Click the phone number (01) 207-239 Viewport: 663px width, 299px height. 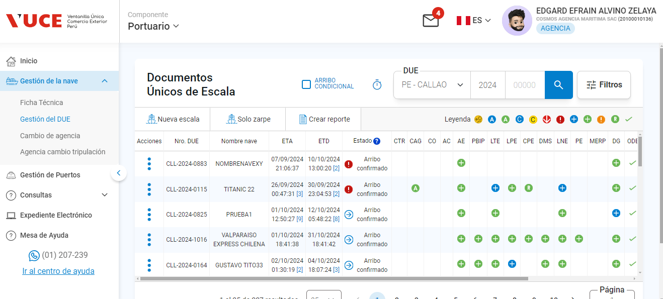tap(65, 255)
